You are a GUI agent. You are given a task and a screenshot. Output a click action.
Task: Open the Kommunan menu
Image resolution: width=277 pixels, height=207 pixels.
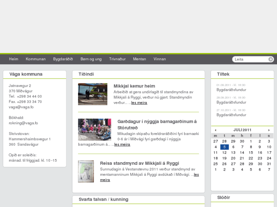point(36,59)
